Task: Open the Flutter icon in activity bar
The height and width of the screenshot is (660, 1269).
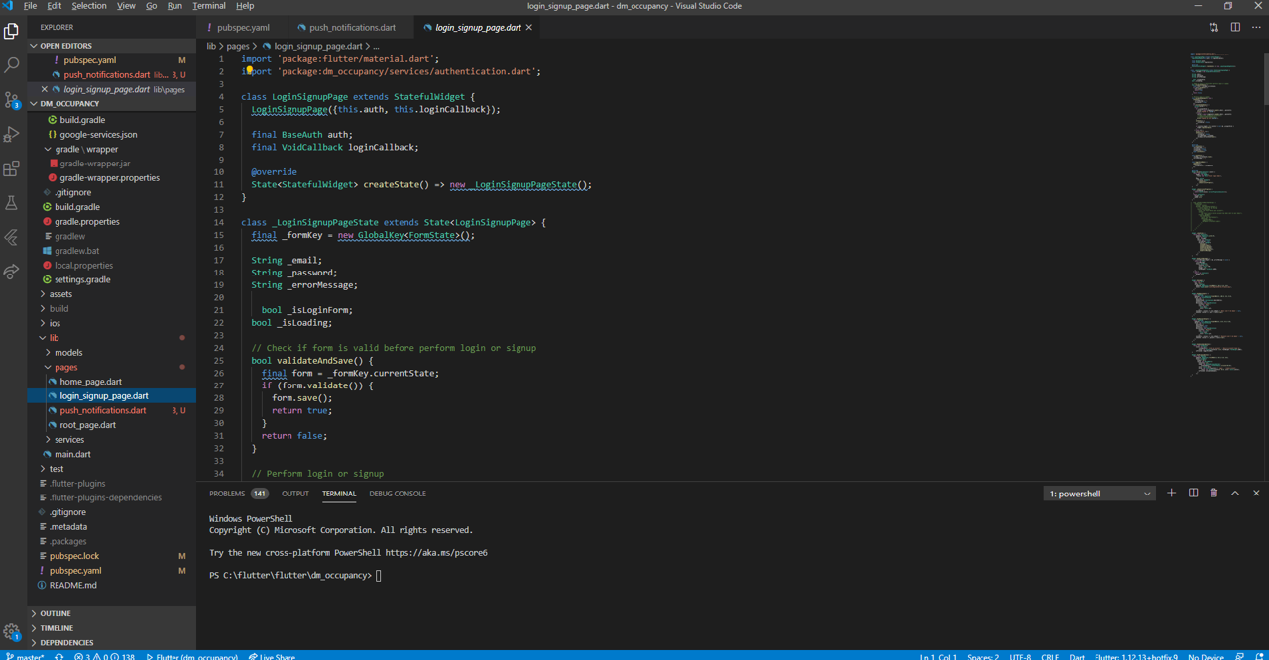Action: coord(12,237)
